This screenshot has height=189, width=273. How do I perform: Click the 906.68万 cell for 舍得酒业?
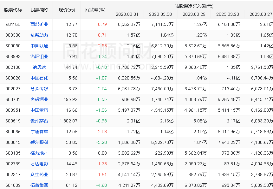[x=131, y=99]
